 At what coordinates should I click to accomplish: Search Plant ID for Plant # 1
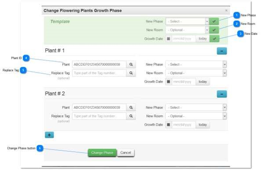coord(131,65)
